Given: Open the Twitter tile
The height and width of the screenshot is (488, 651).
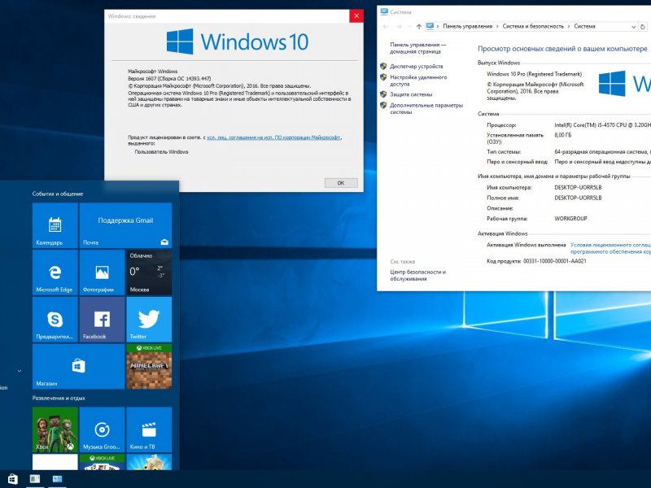Looking at the screenshot, I should pos(149,320).
